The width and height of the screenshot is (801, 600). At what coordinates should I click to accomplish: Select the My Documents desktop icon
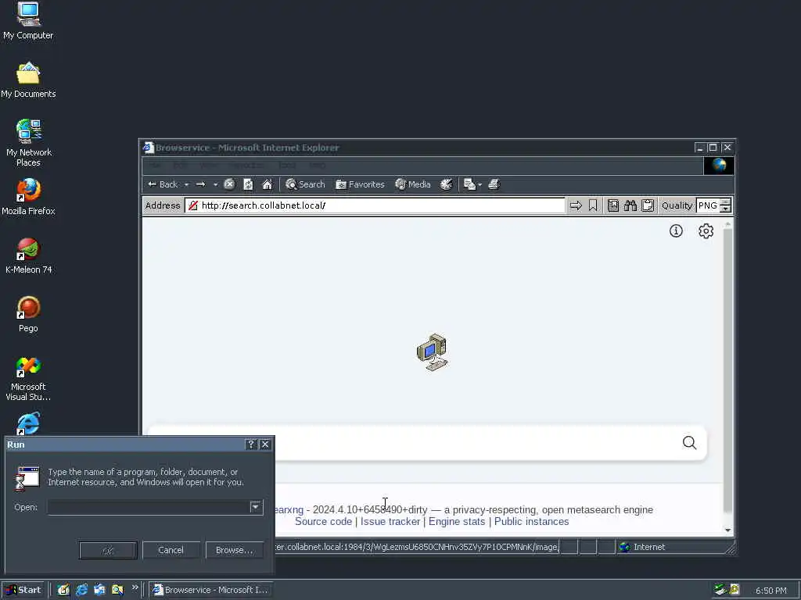pos(28,80)
